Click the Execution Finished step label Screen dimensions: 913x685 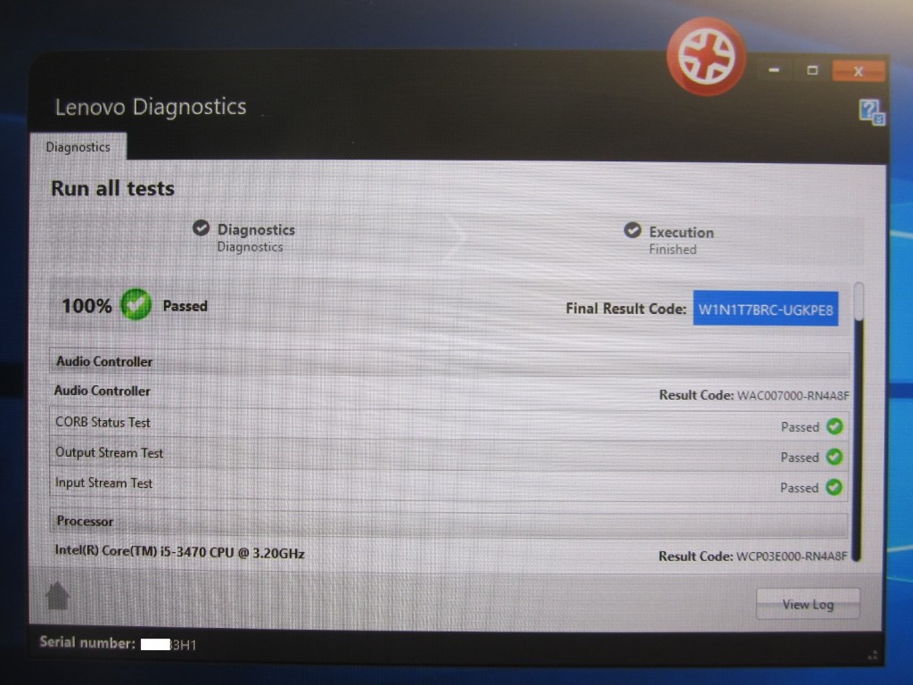coord(681,241)
